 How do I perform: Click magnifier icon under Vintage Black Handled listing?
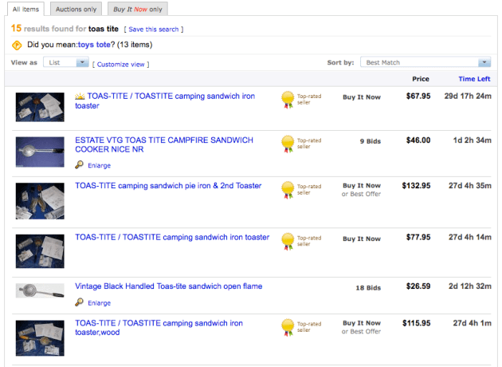click(79, 302)
